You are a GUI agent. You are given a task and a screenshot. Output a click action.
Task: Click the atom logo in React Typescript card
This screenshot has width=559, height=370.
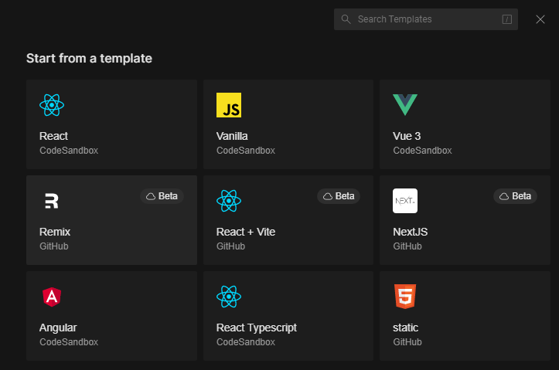pos(229,297)
